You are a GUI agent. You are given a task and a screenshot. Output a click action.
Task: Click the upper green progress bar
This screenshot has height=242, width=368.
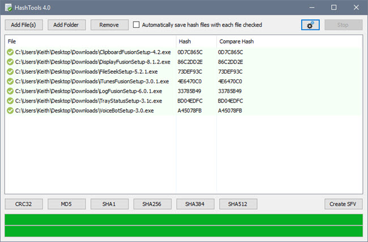click(x=184, y=219)
